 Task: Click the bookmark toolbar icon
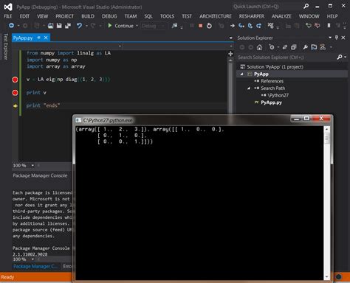pyautogui.click(x=329, y=26)
